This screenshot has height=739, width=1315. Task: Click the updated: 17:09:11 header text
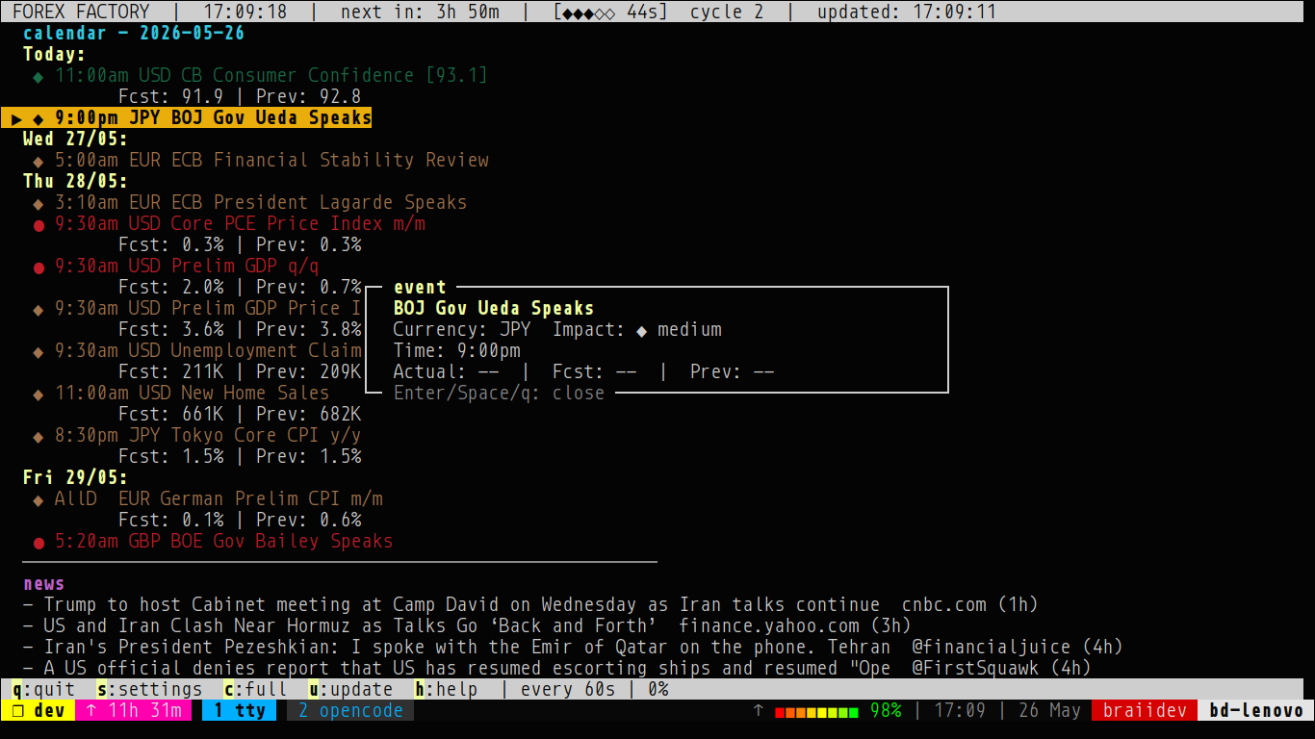point(907,12)
